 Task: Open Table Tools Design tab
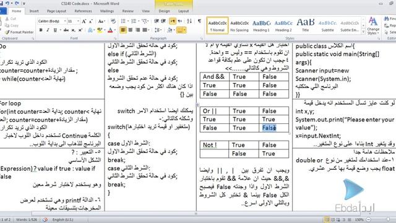point(164,11)
